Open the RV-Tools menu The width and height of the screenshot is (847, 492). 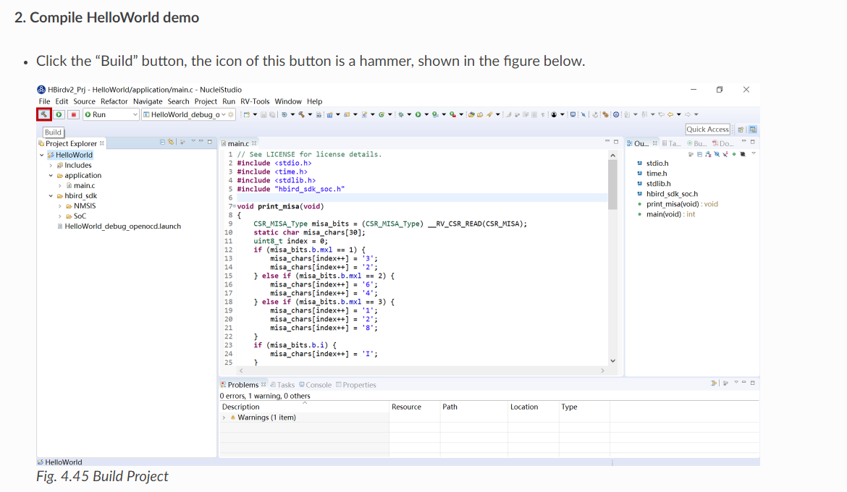[255, 101]
